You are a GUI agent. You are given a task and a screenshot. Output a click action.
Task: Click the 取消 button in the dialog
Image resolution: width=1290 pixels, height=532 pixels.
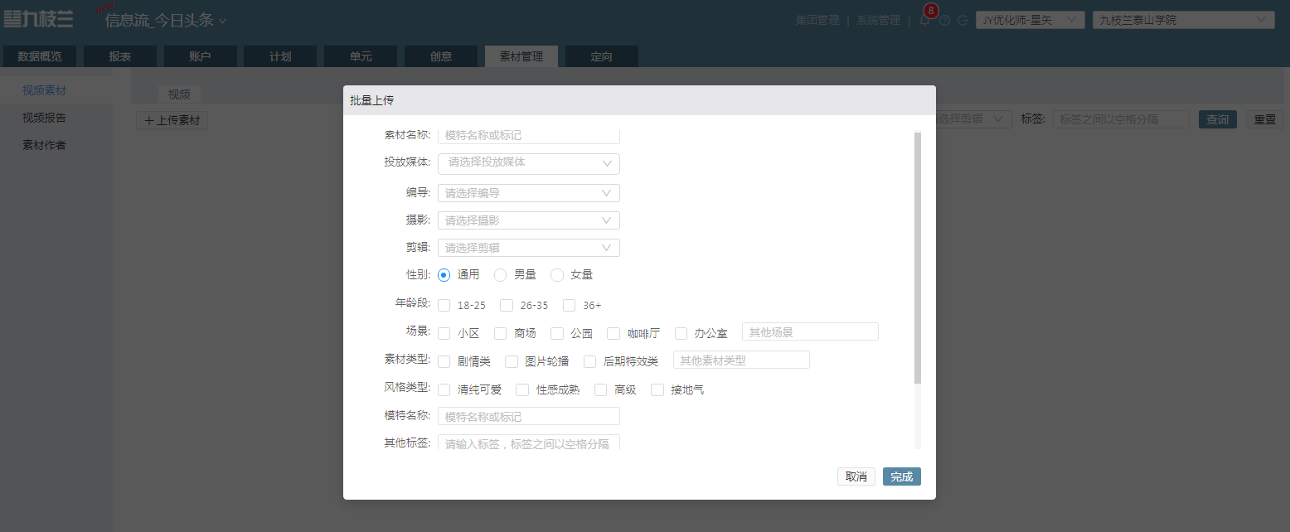pos(856,476)
